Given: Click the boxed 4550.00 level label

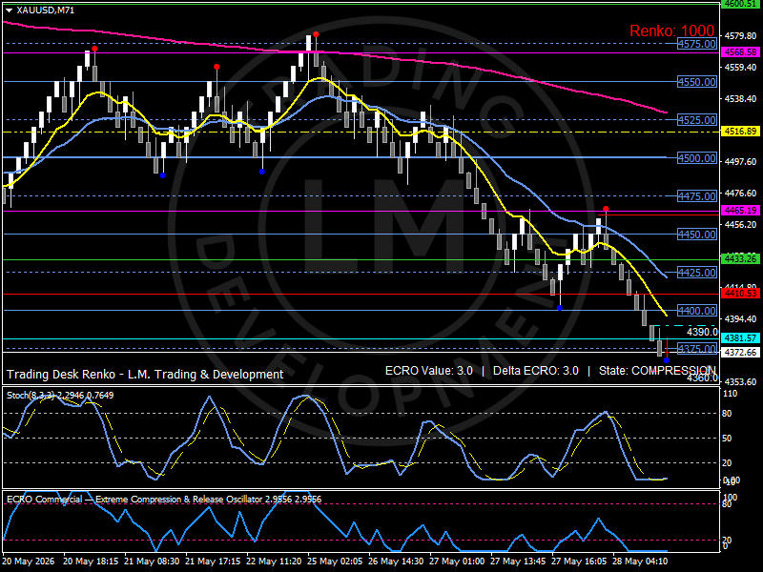Looking at the screenshot, I should pyautogui.click(x=697, y=82).
